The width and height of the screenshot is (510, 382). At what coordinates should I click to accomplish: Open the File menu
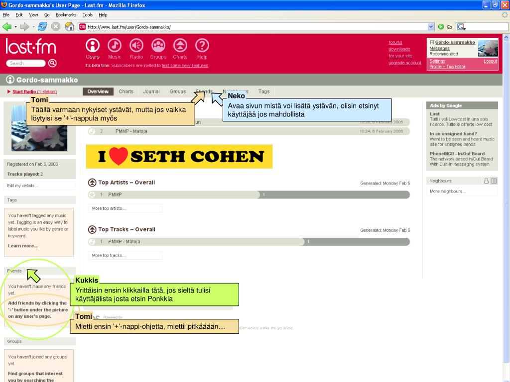pyautogui.click(x=6, y=14)
